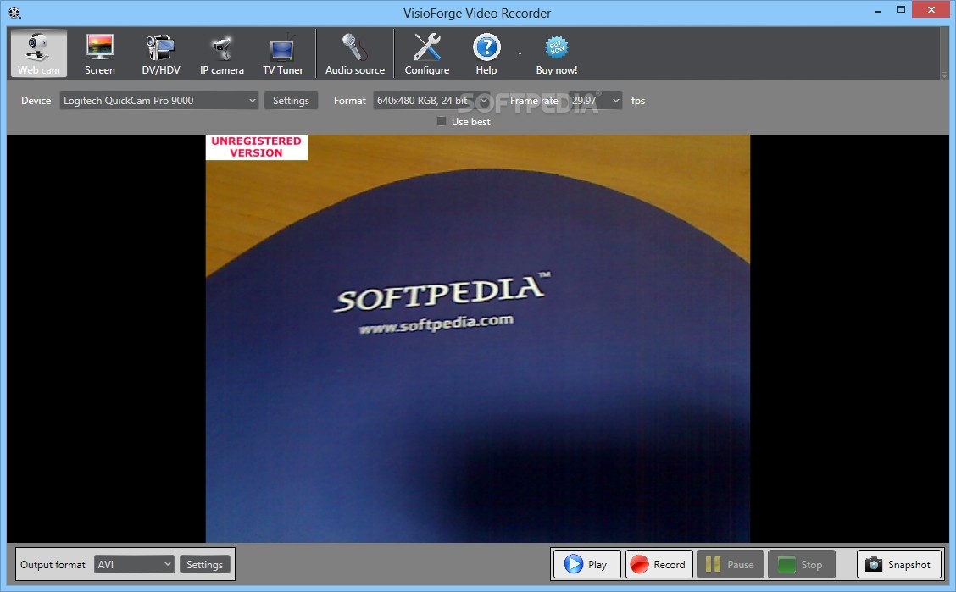The height and width of the screenshot is (592, 956).
Task: Open the Configure tools panel
Action: pos(427,53)
